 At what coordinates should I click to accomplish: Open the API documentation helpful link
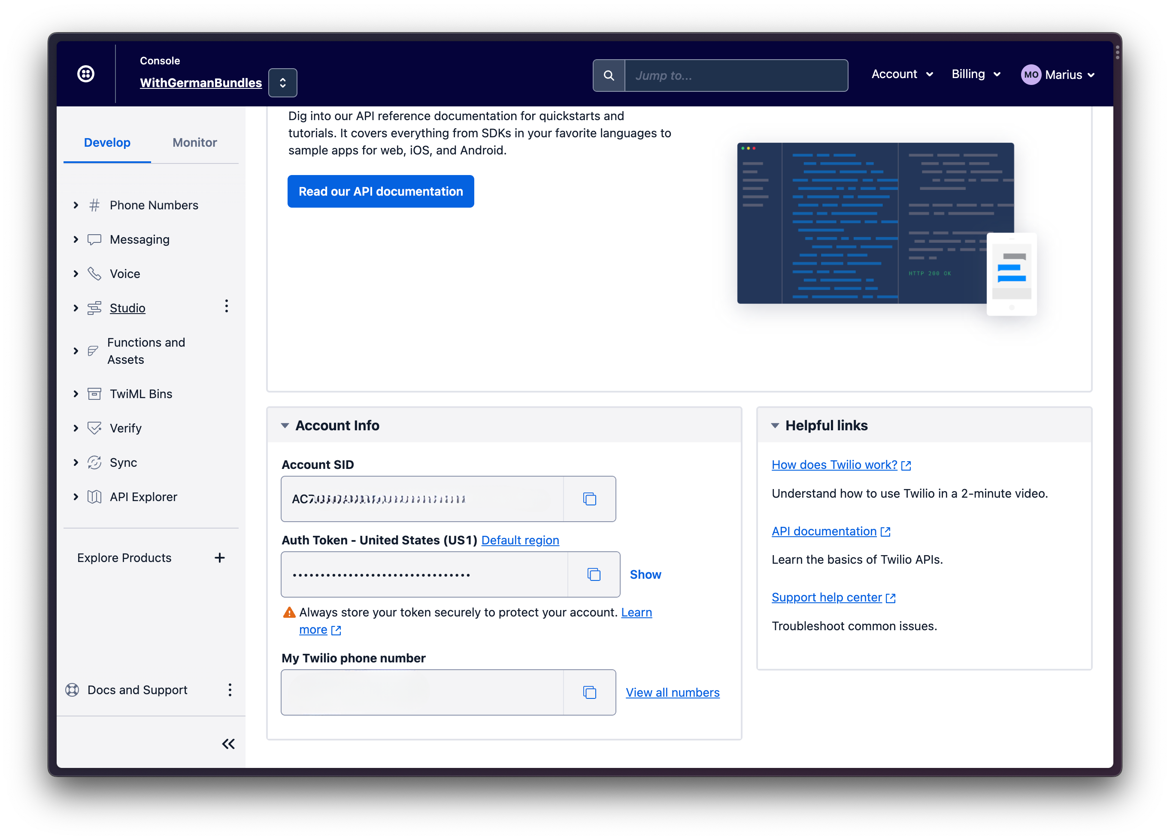831,531
